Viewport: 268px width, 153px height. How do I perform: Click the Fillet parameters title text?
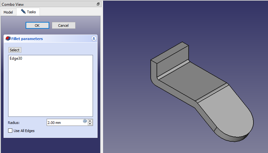(x=27, y=39)
